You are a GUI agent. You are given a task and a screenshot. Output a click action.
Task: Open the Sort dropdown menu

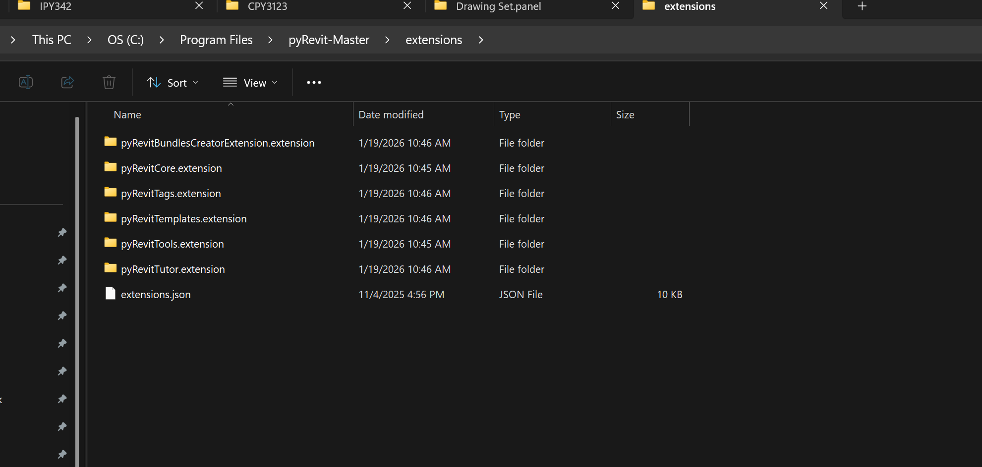tap(173, 83)
